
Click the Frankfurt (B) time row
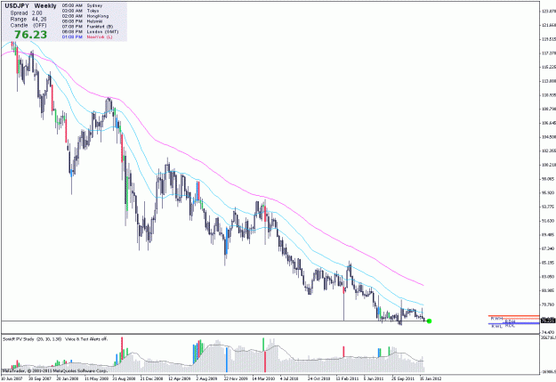tap(87, 27)
